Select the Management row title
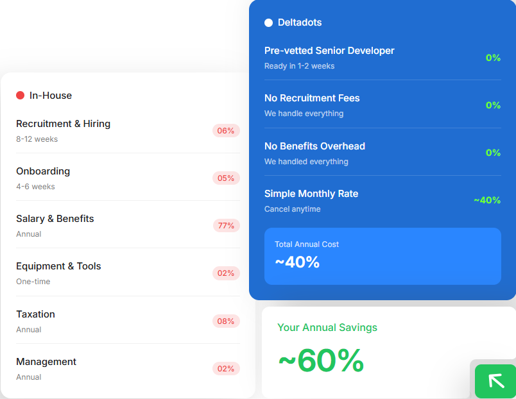Screen dimensions: 516x399 [46, 362]
